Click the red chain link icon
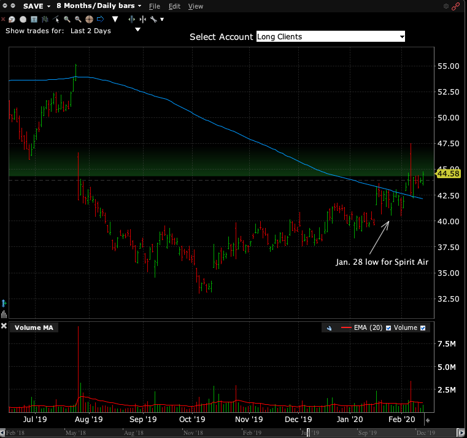Screen dimensions: 467x438 pos(456,6)
